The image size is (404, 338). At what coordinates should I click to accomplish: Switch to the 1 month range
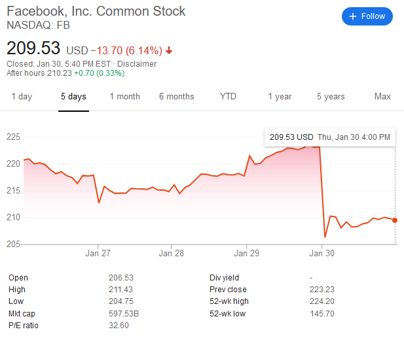tap(124, 97)
